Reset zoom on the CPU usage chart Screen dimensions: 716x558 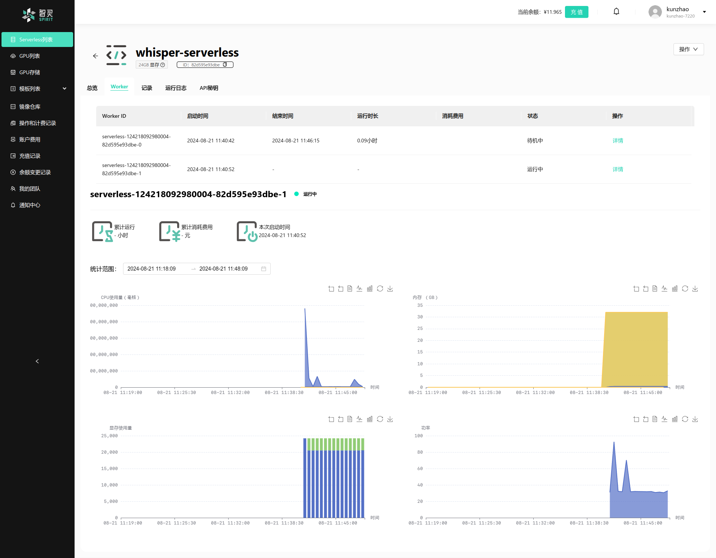point(340,289)
